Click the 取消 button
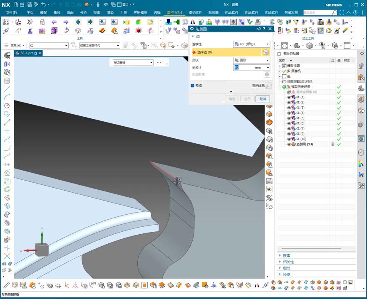The width and height of the screenshot is (367, 299). (x=263, y=99)
